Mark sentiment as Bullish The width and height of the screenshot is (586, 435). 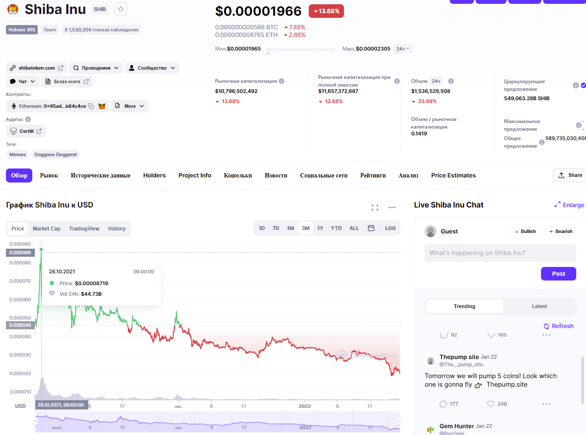coord(525,231)
